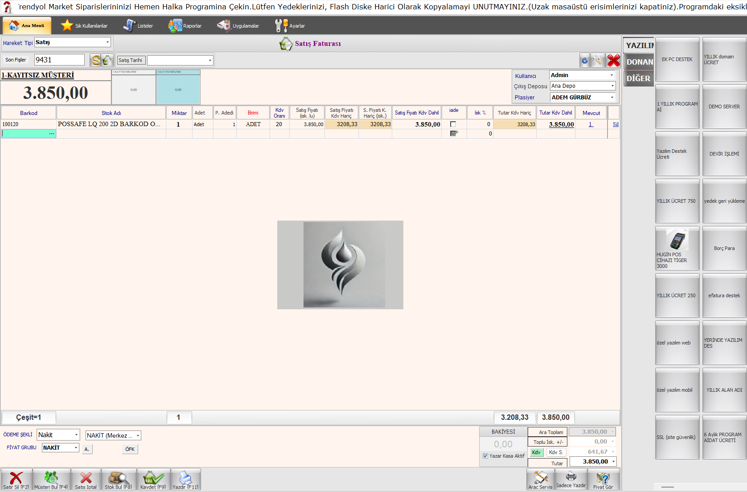This screenshot has height=492, width=747.
Task: Click Araç Servis tools icon
Action: pos(541,480)
